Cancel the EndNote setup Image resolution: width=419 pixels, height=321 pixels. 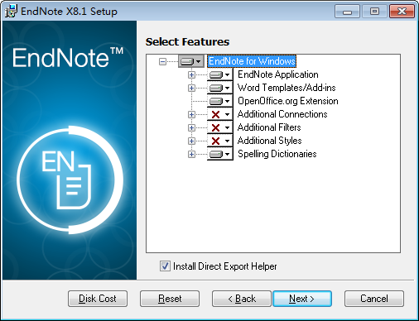(374, 299)
